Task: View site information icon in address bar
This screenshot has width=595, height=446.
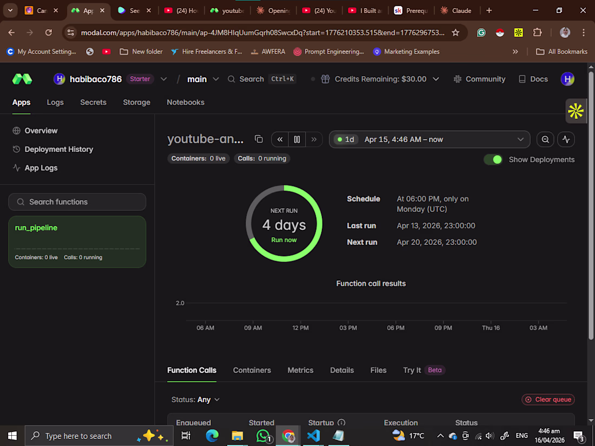Action: [71, 32]
